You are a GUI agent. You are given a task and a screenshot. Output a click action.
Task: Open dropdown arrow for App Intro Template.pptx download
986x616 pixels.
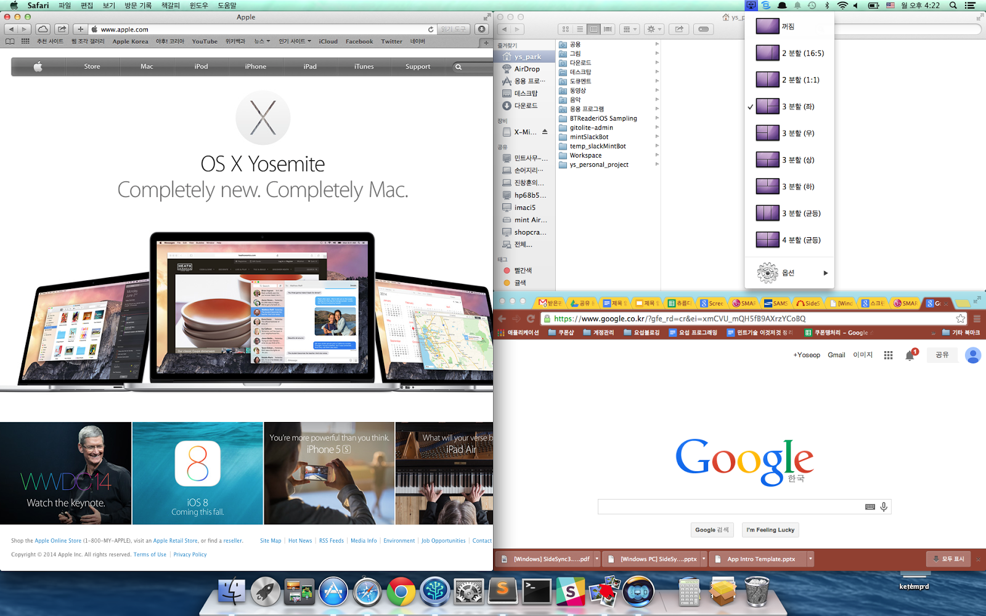(810, 559)
